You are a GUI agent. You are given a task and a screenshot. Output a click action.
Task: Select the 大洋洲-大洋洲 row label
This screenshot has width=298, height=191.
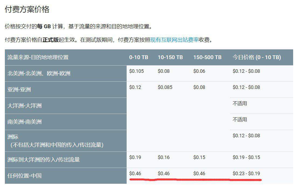pos(24,106)
